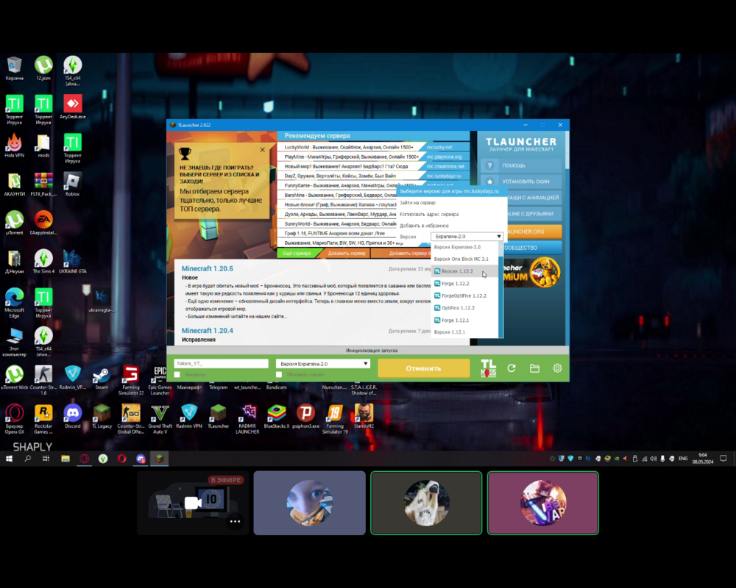Viewport: 736px width, 588px height.
Task: Launch the Standoff2 shortcut
Action: coord(364,417)
